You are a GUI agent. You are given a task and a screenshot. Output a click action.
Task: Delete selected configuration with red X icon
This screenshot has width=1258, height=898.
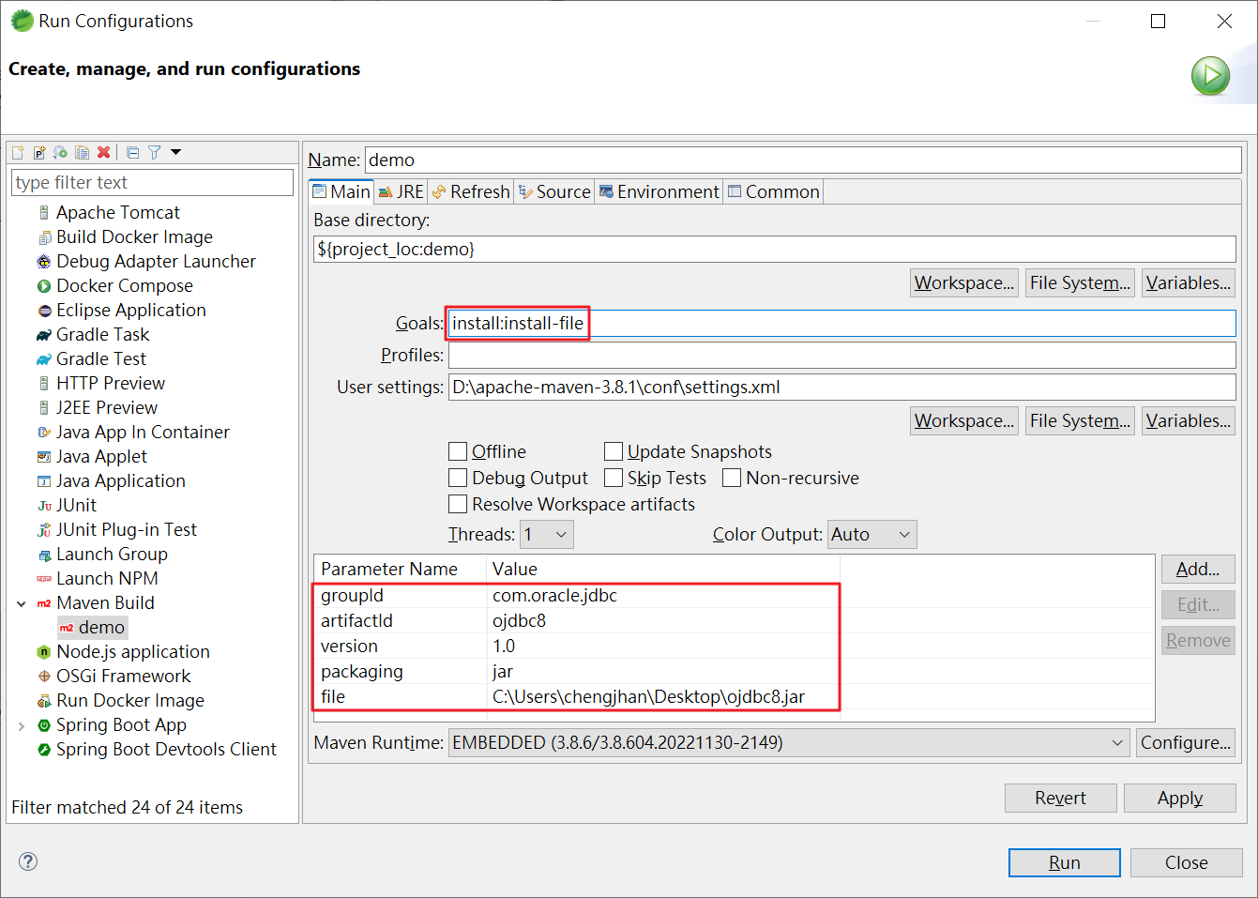[104, 152]
